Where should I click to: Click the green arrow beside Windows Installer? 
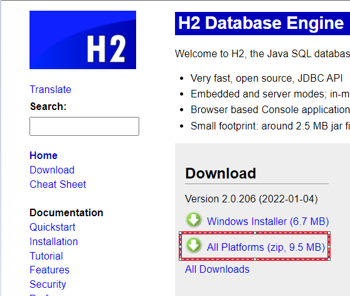pos(194,219)
